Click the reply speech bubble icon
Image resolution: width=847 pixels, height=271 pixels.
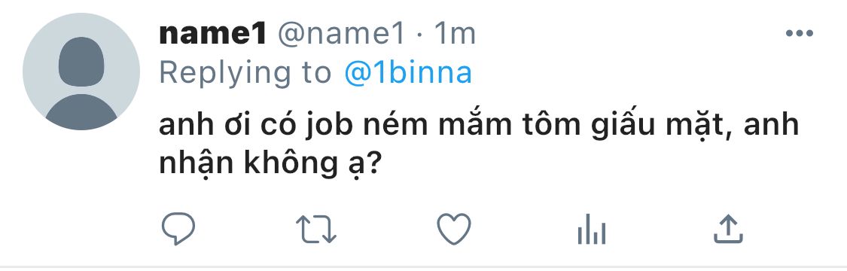click(178, 229)
